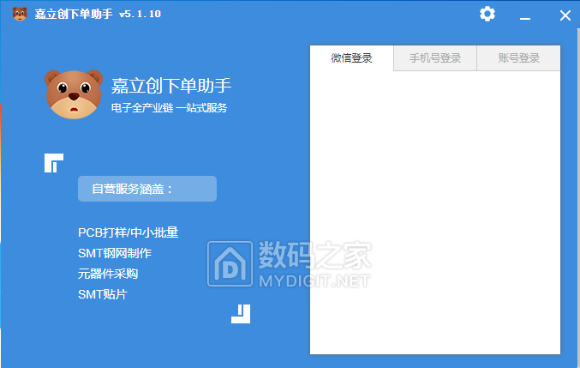Click the SMT钢网制作 text
Screen dimensions: 580x368
pos(115,253)
